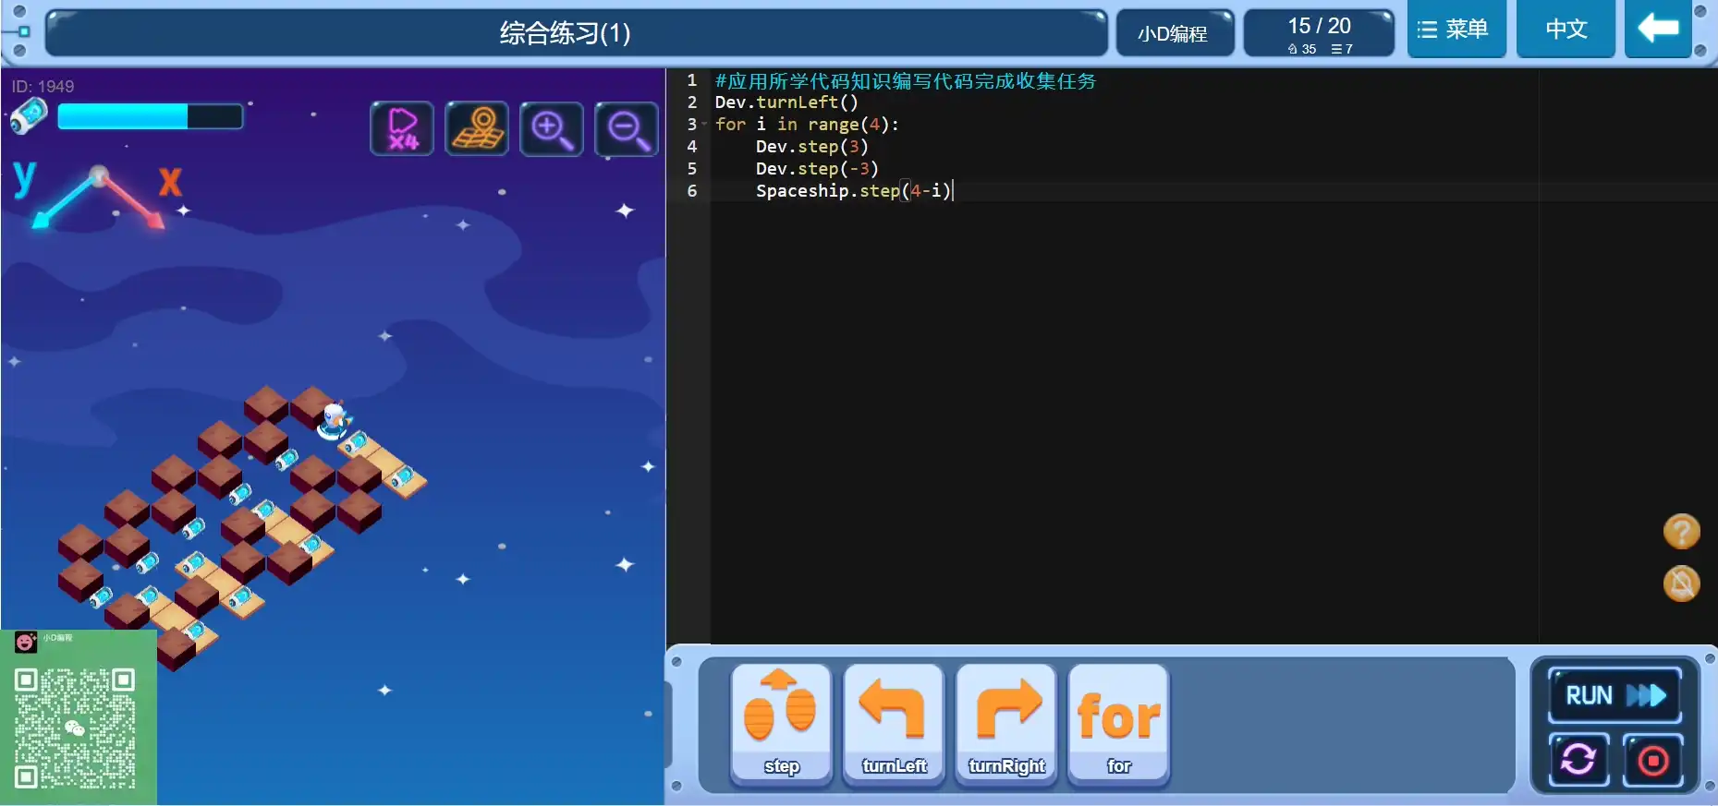Screen dimensions: 1718x806
Task: Zoom in on the game map
Action: [x=552, y=128]
